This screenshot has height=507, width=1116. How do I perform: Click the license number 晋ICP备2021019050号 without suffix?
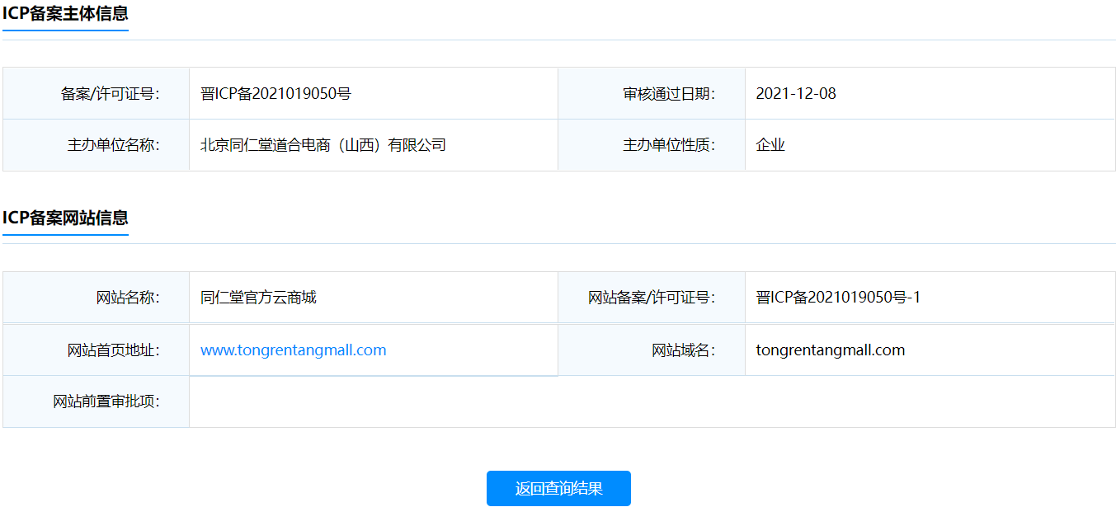pos(275,94)
